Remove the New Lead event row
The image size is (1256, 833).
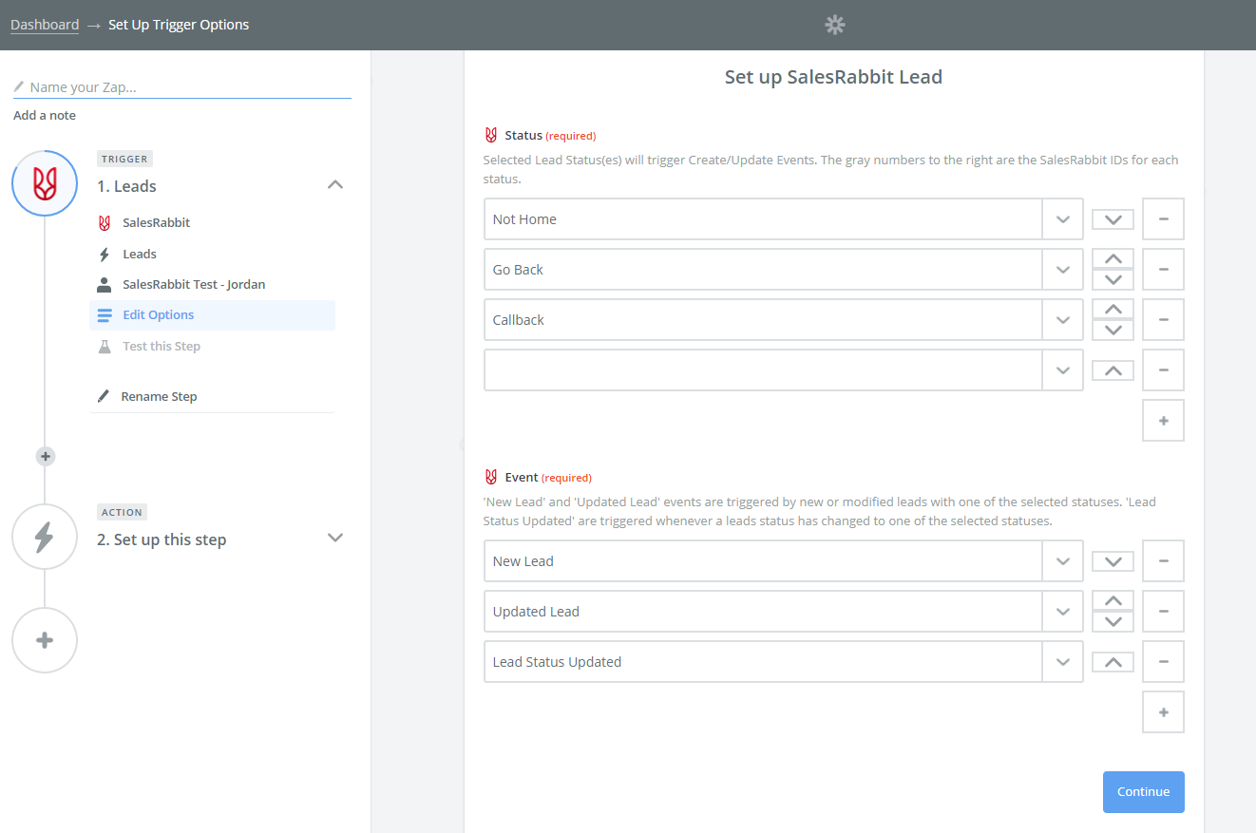[x=1163, y=561]
